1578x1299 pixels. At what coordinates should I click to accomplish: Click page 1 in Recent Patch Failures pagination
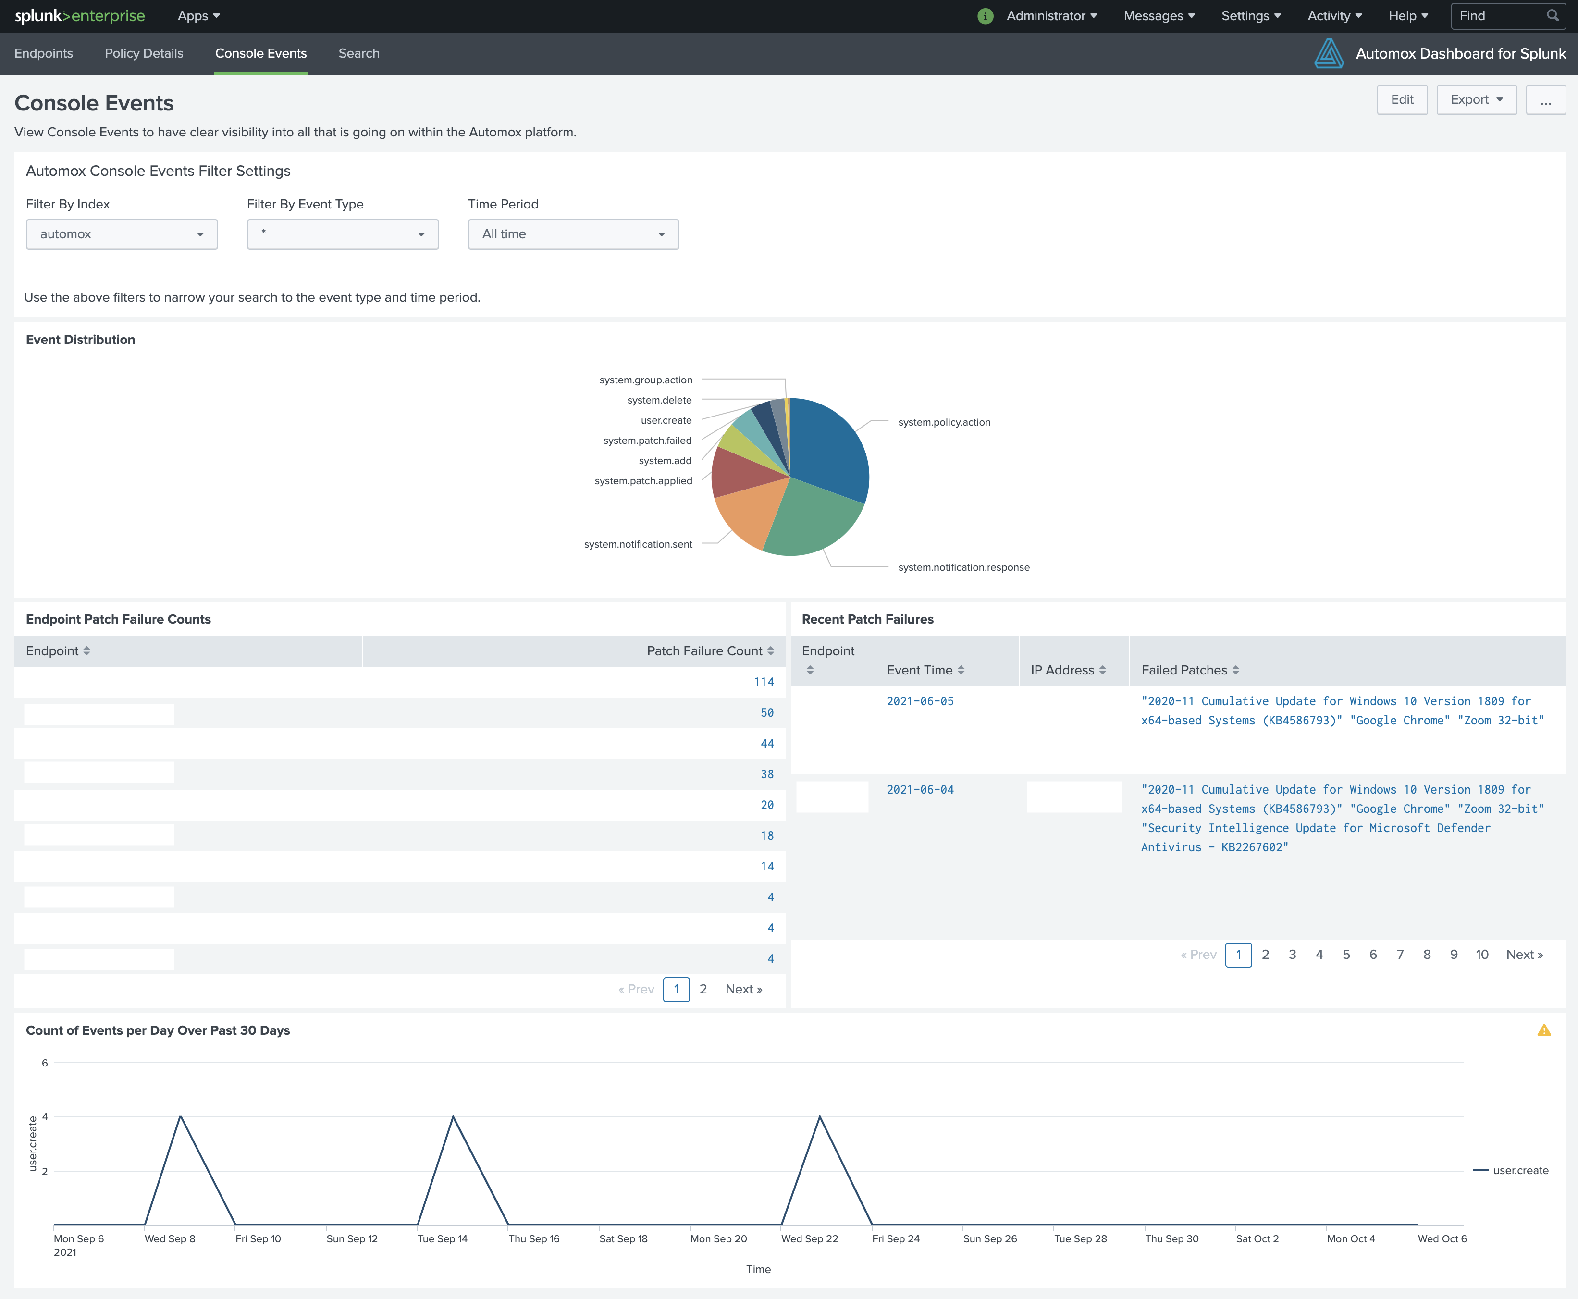pyautogui.click(x=1238, y=955)
